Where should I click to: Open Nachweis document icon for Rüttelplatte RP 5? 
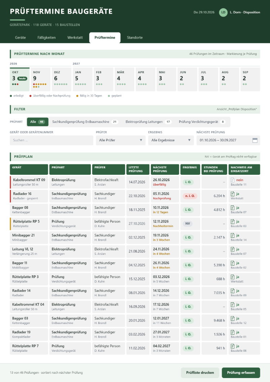point(233,222)
